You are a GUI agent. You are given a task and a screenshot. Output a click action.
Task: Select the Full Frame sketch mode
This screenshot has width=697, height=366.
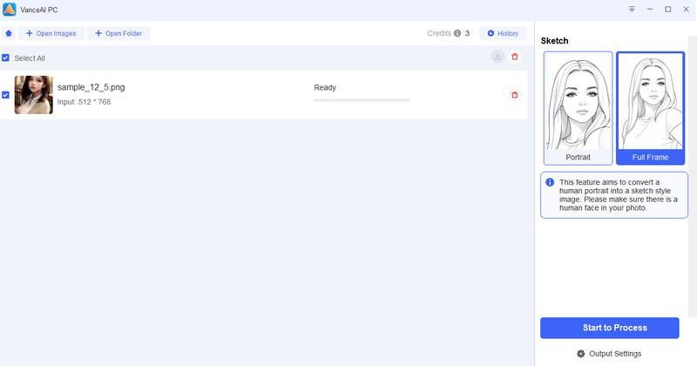[x=650, y=108]
